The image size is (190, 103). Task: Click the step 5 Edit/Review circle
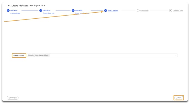coord(138,11)
